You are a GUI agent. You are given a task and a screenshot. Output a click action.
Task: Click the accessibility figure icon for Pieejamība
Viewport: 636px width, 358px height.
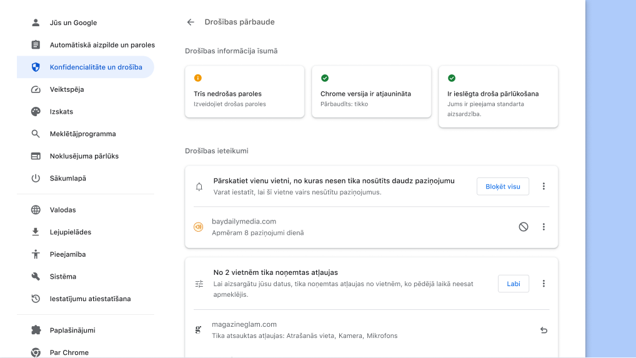[x=36, y=254]
